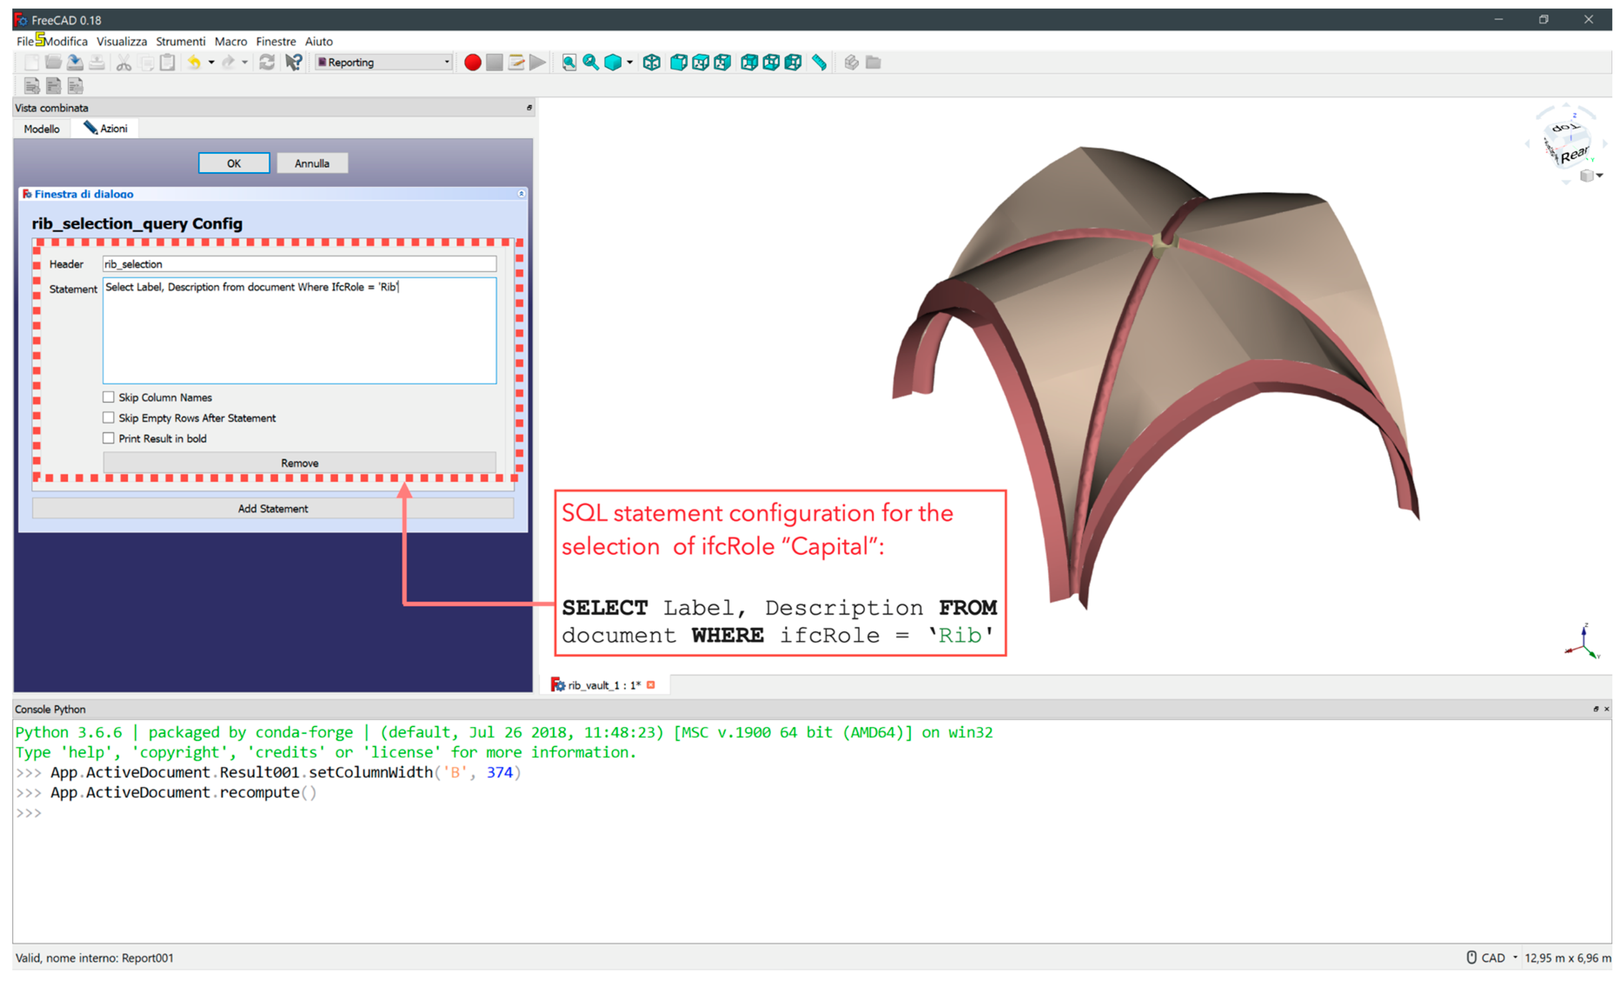Click the first Reporting workbench tool icon

pos(31,86)
